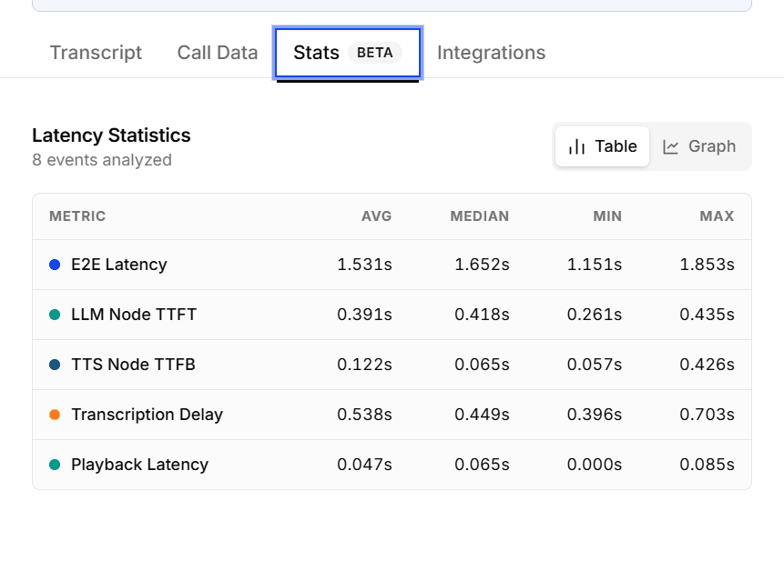Open the Transcript tab
784x561 pixels.
96,53
